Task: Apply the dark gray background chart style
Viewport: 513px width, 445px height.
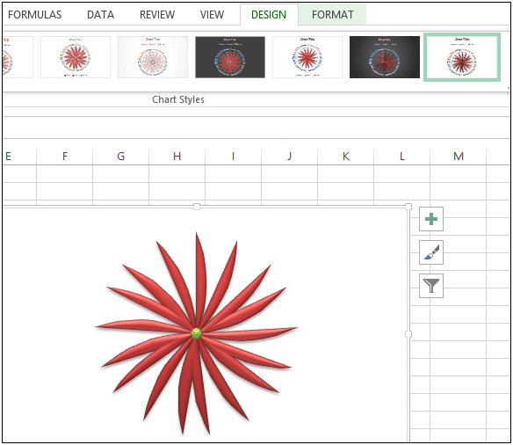Action: coord(230,57)
